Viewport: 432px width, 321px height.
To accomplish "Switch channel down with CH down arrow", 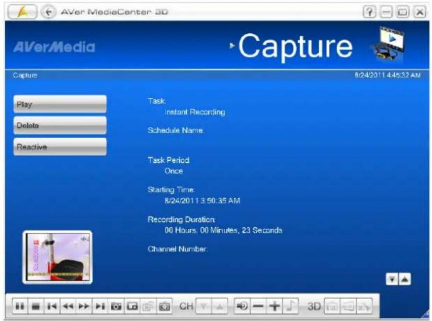I will pos(203,306).
